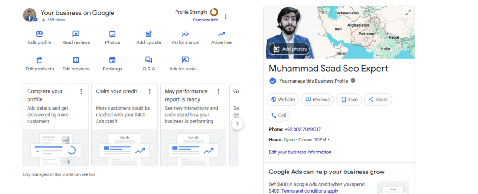
Task: Open Advertise trending arrow icon
Action: [222, 34]
